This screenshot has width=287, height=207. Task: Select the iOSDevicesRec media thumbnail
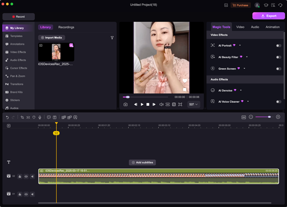(56, 52)
